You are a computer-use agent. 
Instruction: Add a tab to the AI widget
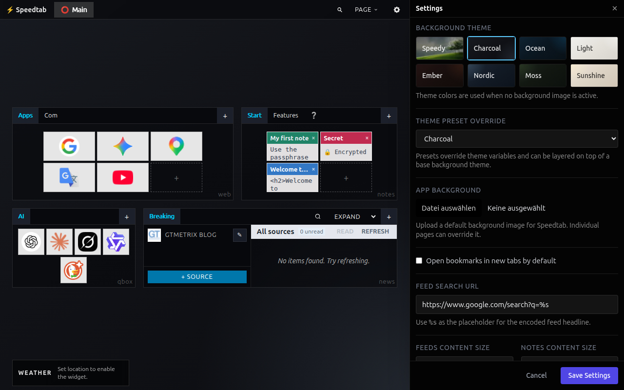point(127,217)
